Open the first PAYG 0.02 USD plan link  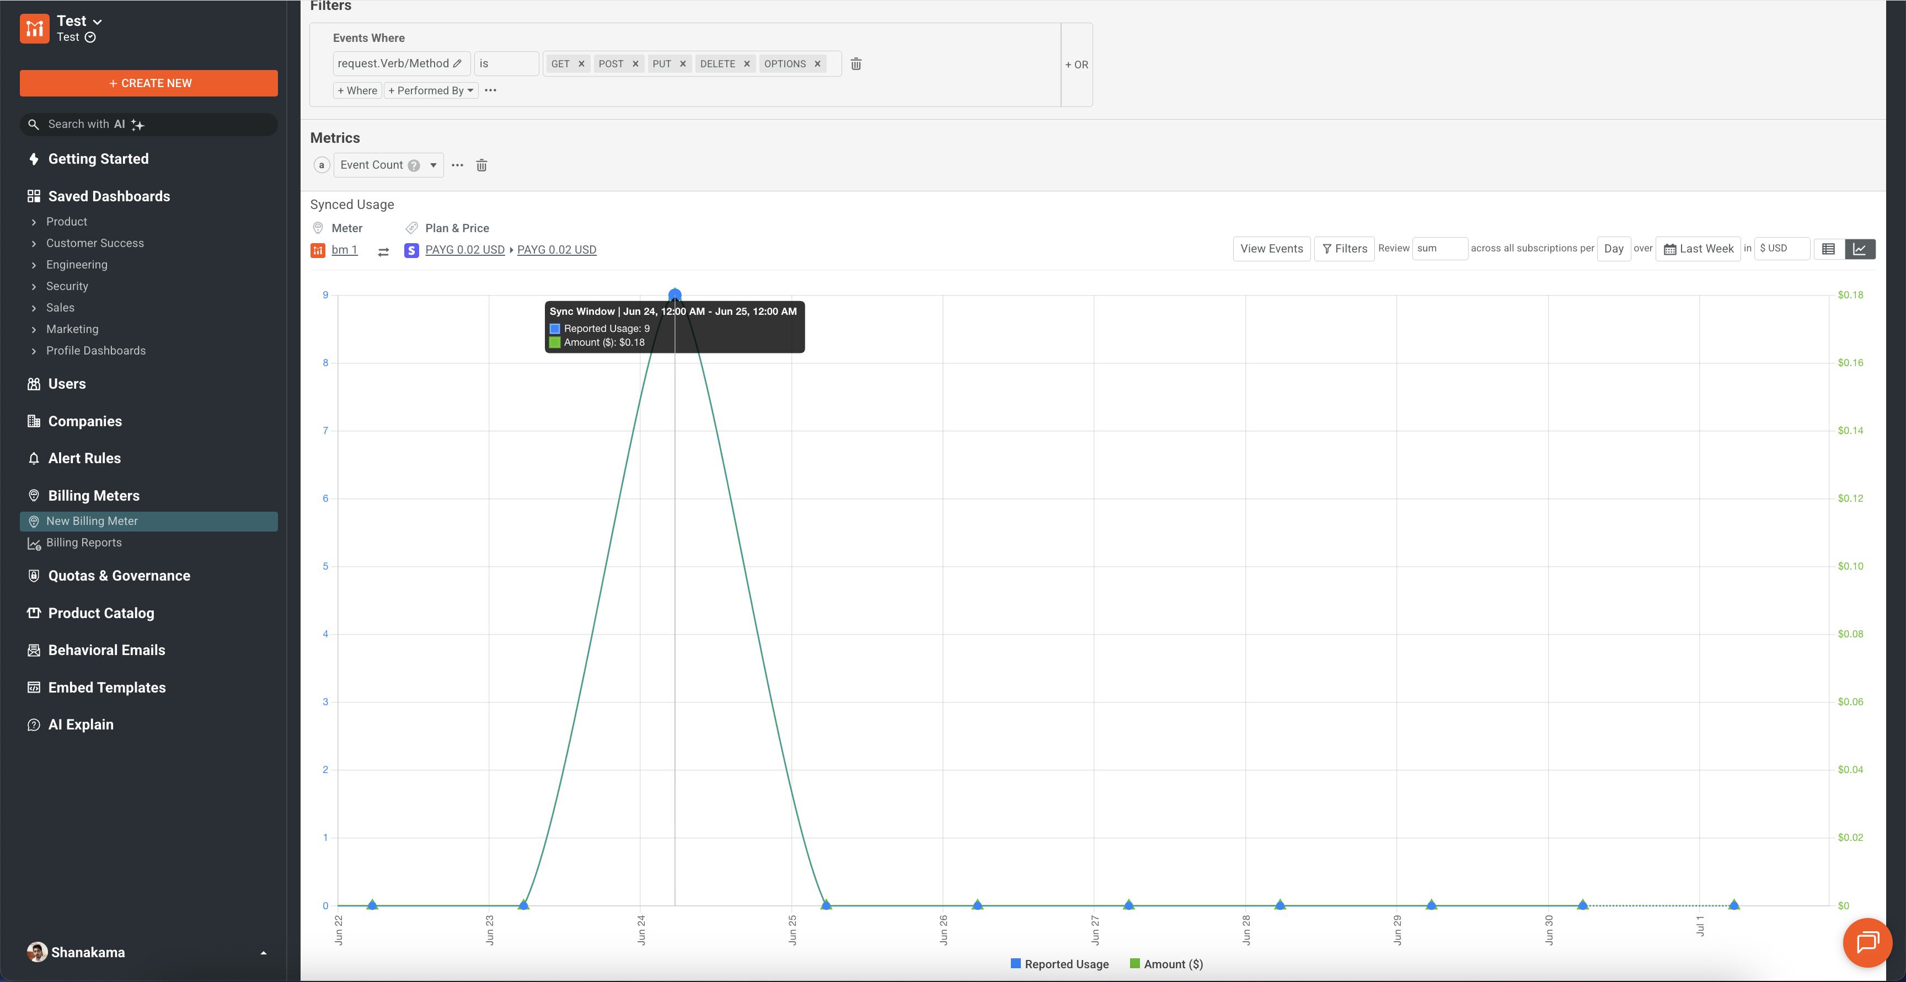click(x=465, y=250)
